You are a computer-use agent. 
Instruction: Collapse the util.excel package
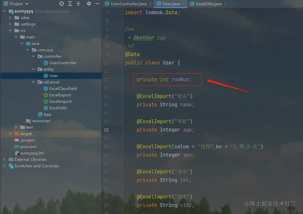pyautogui.click(x=33, y=82)
